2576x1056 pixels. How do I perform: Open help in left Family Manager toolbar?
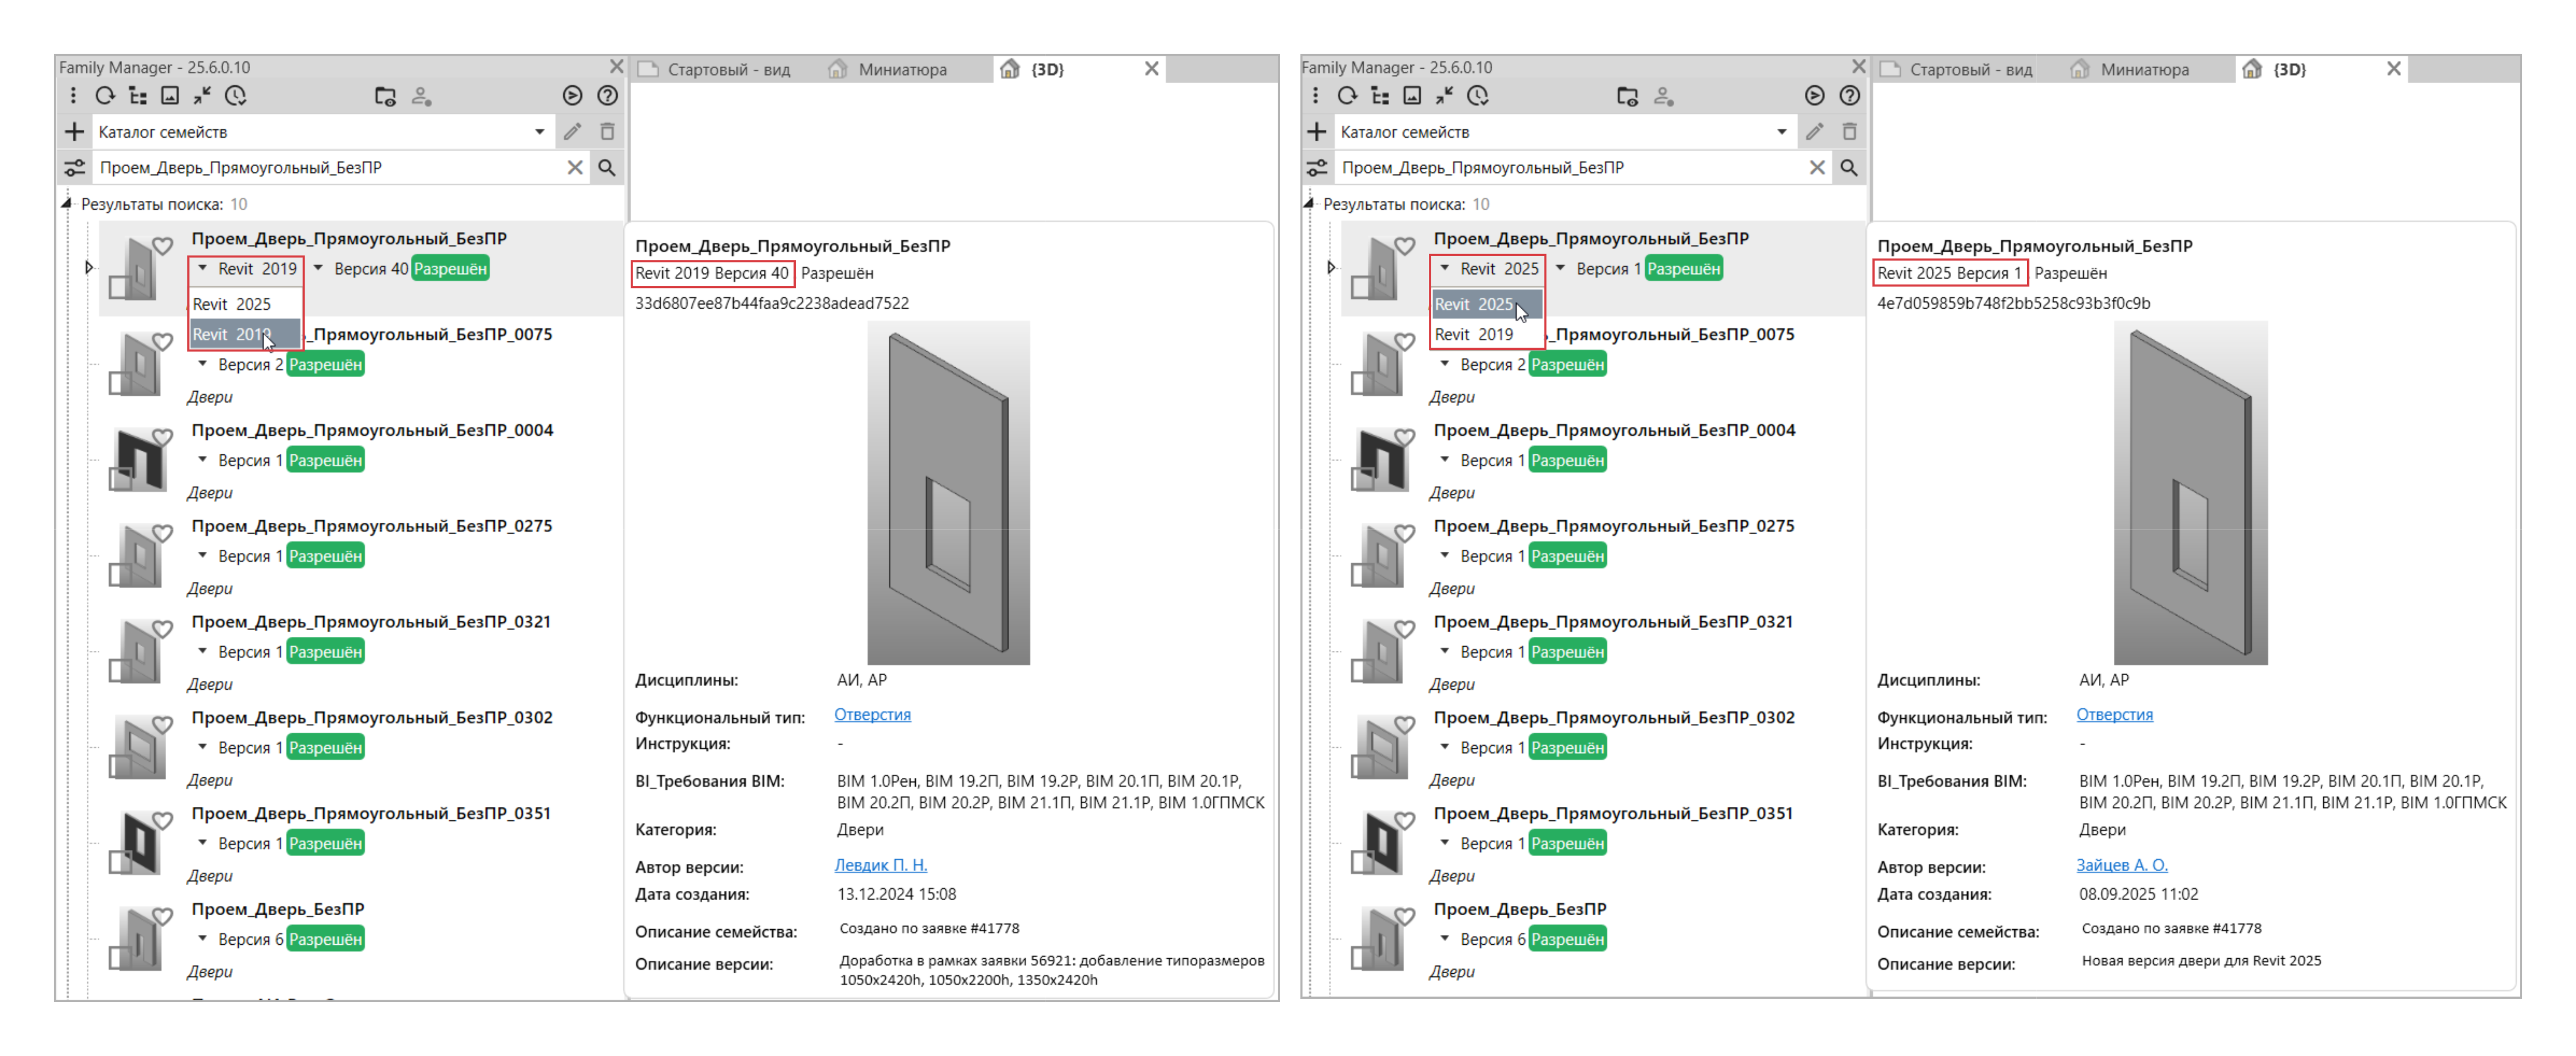coord(607,96)
